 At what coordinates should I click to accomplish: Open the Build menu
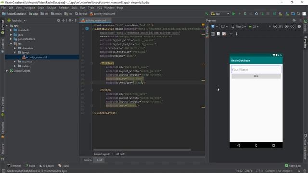point(75,8)
